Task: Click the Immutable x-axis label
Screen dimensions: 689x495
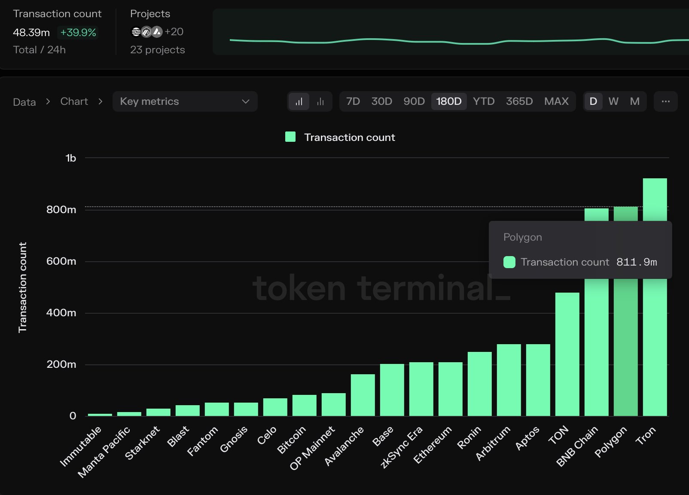Action: point(81,446)
